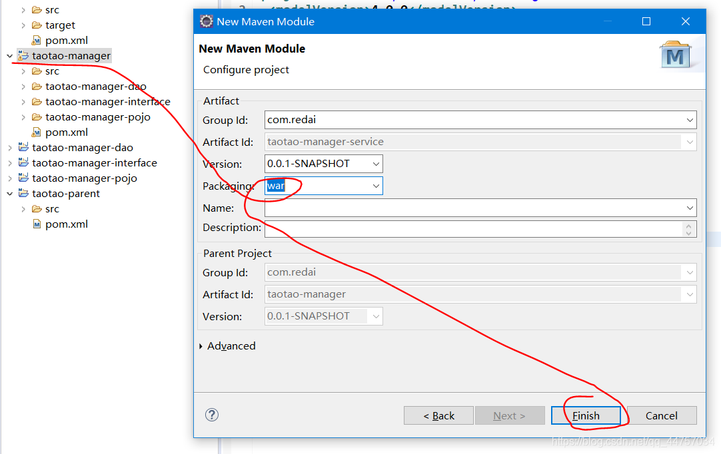The height and width of the screenshot is (454, 721).
Task: Collapse the taotao-manager project node
Action: coord(9,56)
